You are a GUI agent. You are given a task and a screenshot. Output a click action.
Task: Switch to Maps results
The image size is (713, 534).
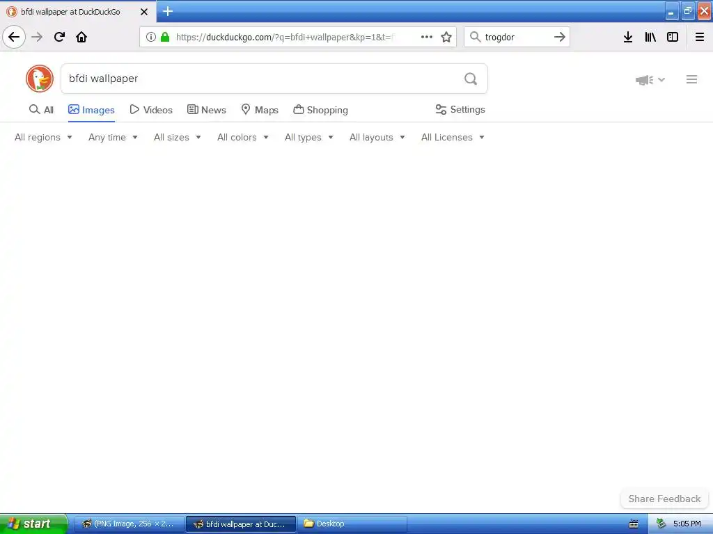tap(260, 110)
